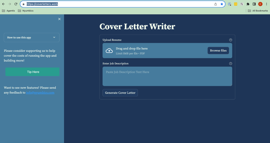Click the Upload Resume label

(112, 40)
